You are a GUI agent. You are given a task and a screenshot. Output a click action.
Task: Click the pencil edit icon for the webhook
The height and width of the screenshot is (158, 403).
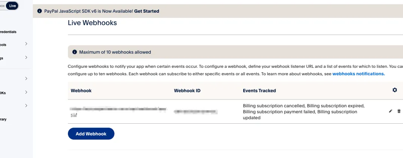(x=390, y=111)
